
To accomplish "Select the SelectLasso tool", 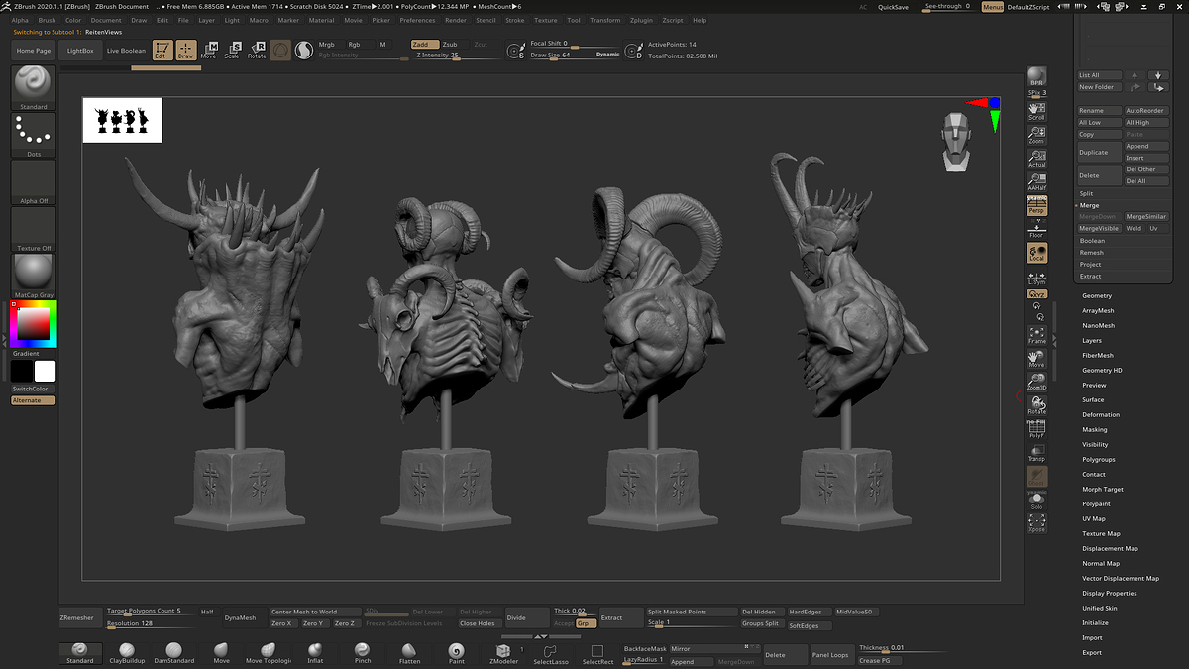I will 550,652.
